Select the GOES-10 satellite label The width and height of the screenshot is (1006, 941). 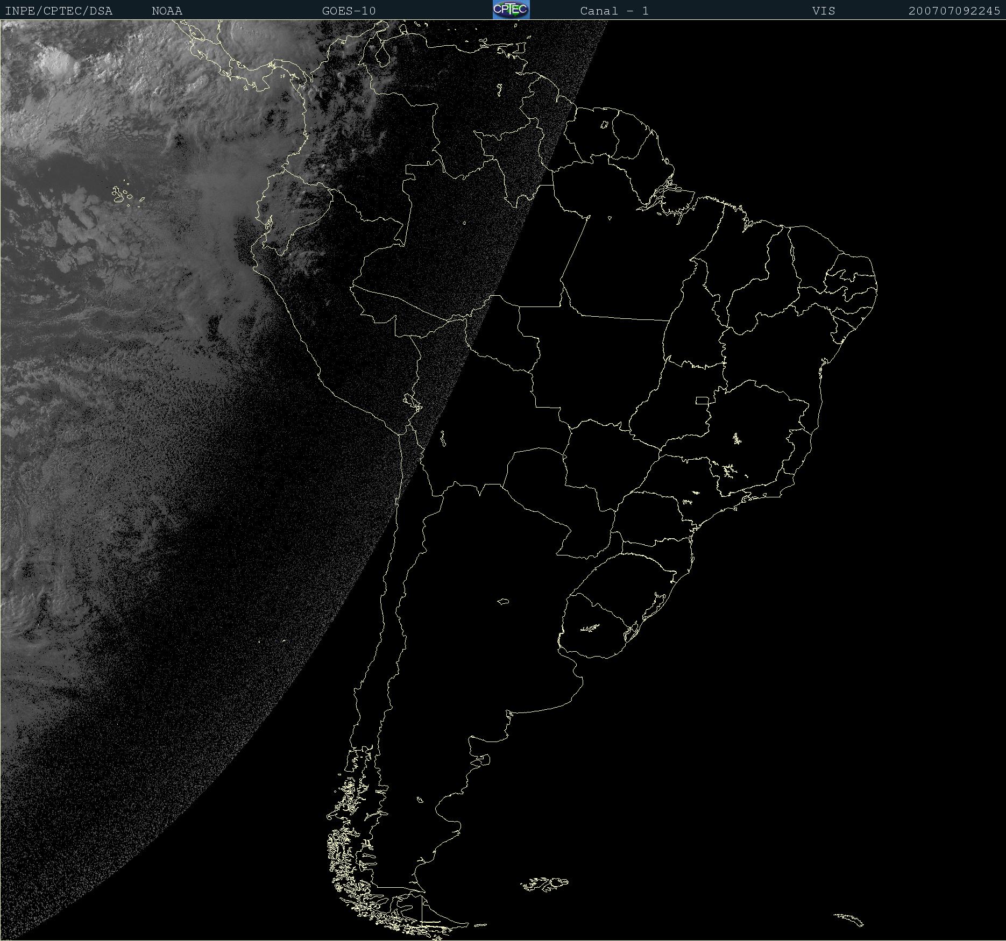pos(349,11)
